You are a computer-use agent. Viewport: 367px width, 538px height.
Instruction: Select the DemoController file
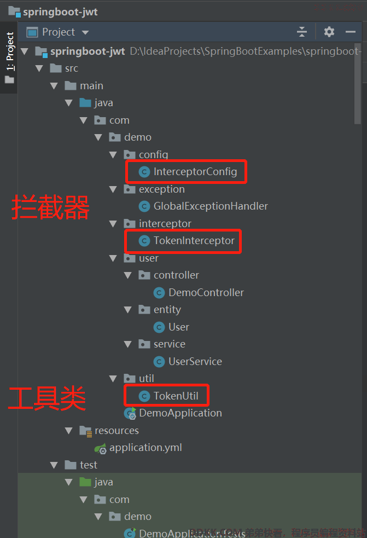[199, 293]
